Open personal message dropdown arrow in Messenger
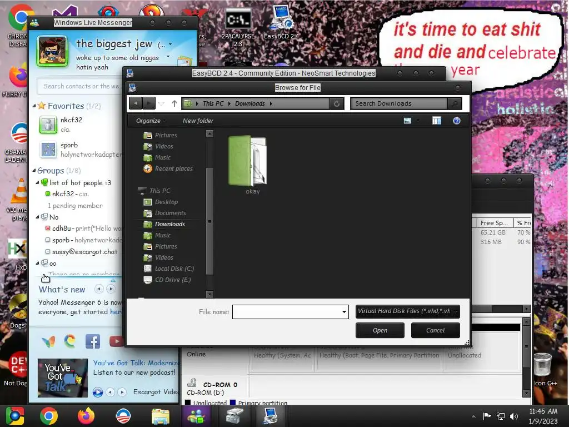The height and width of the screenshot is (427, 569). coord(168,57)
